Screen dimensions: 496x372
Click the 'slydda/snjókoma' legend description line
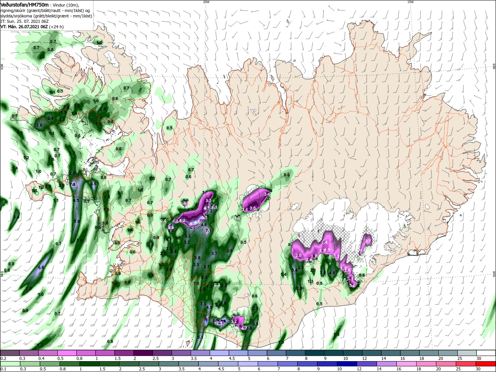click(x=45, y=16)
